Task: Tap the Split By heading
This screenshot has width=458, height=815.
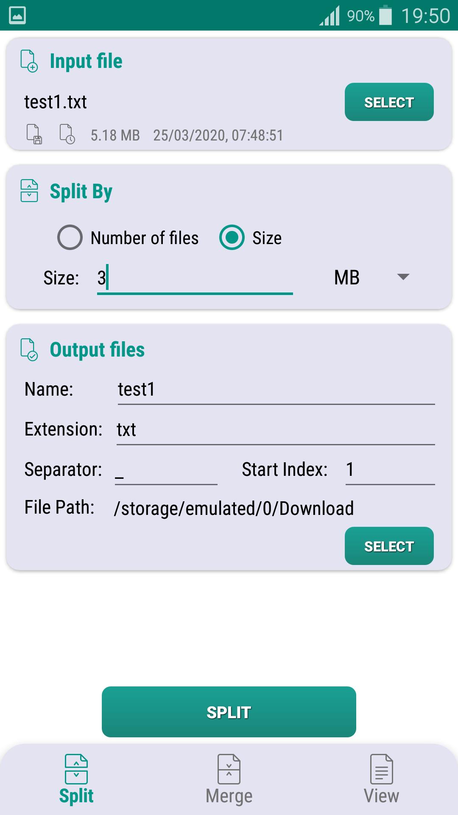Action: click(81, 191)
